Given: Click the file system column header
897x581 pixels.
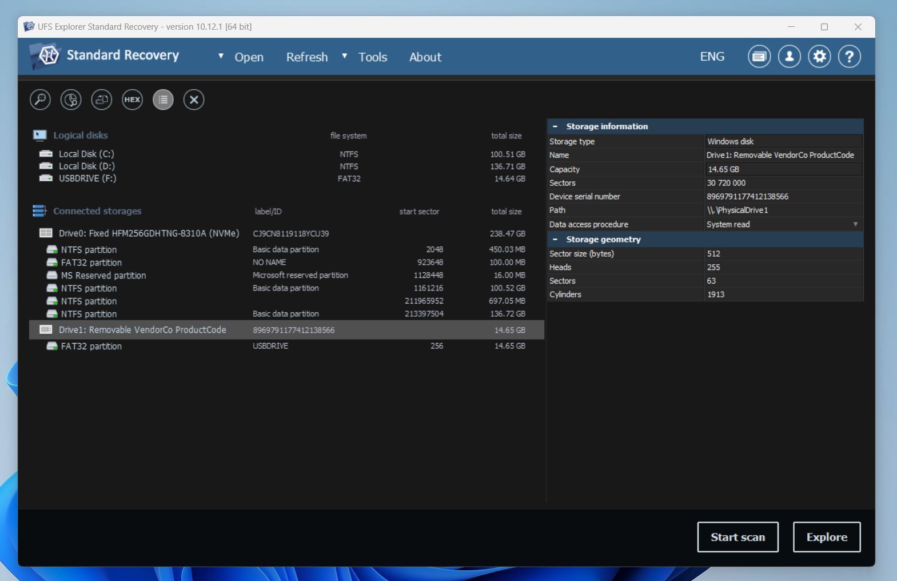Looking at the screenshot, I should click(348, 136).
